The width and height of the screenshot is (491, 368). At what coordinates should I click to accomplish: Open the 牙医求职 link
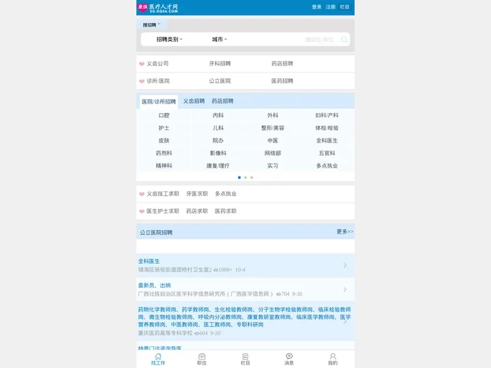[197, 194]
